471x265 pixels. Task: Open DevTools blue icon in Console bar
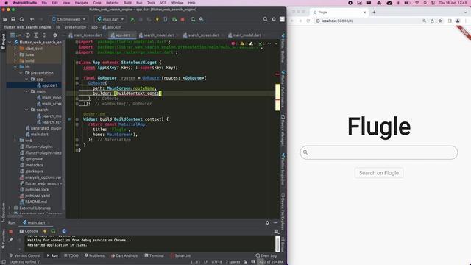[x=64, y=231]
